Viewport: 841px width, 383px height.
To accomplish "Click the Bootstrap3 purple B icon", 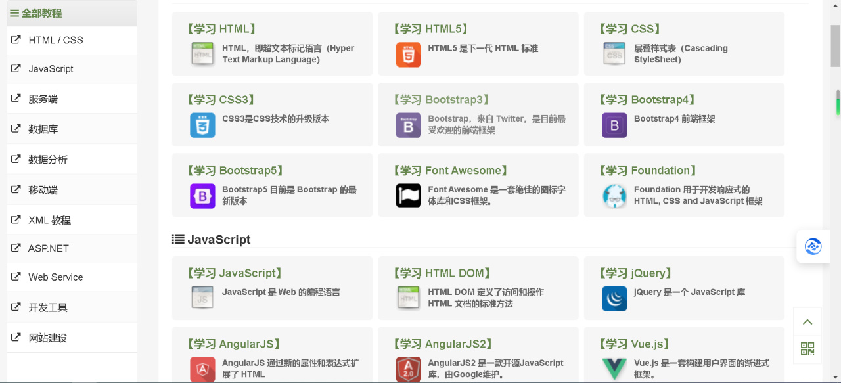I will tap(409, 125).
